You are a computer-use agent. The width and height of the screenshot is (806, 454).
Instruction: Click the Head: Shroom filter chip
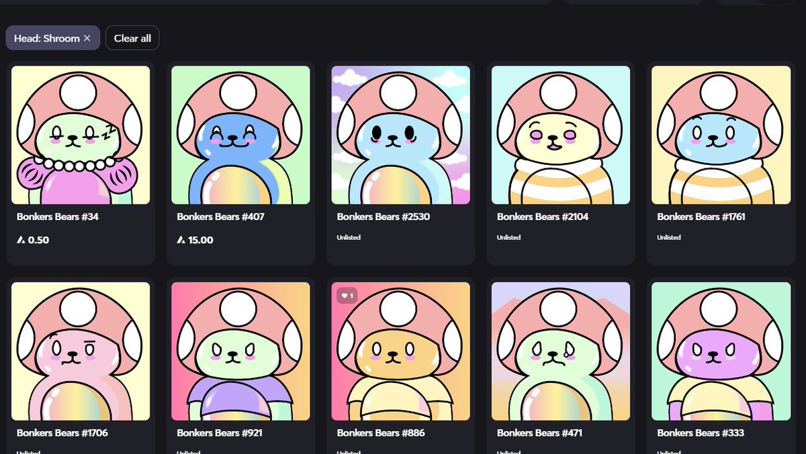pos(46,38)
